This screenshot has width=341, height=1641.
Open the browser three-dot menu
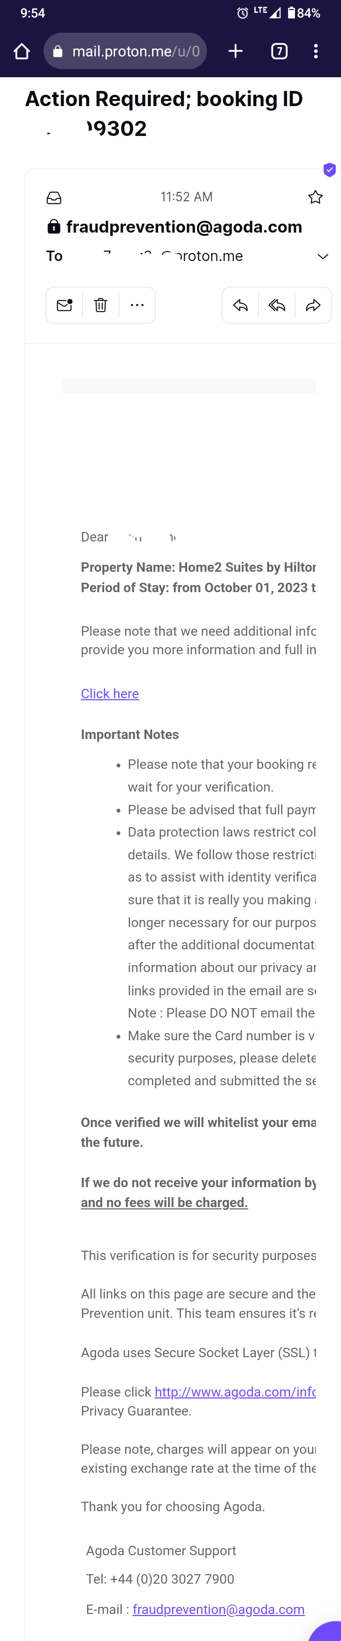coord(316,51)
